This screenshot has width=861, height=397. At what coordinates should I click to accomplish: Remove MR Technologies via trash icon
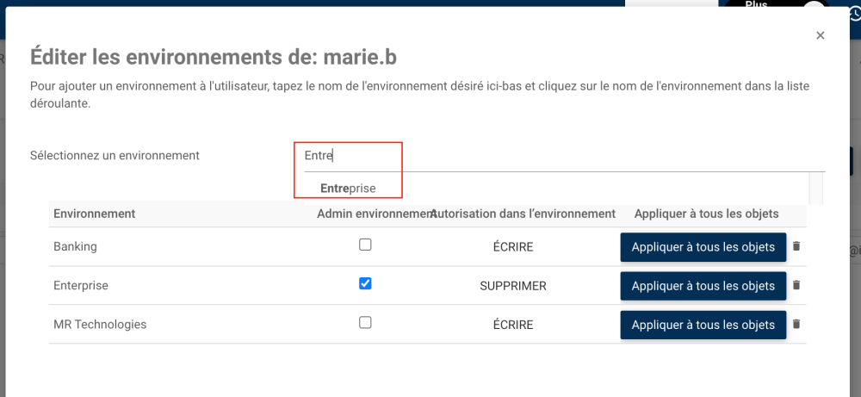[796, 325]
